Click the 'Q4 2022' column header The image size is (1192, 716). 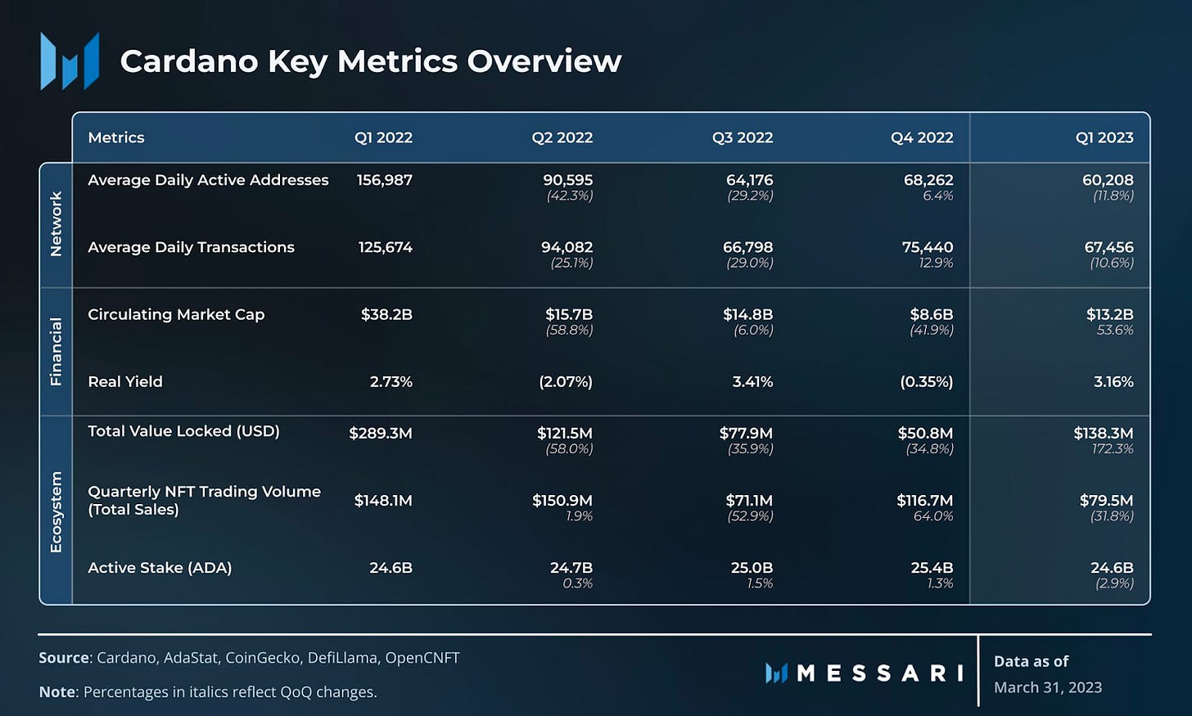pyautogui.click(x=922, y=137)
